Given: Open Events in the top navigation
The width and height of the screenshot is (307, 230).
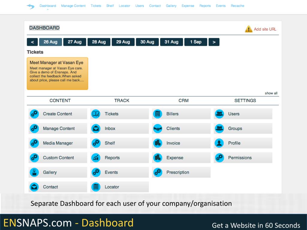Looking at the screenshot, I should point(221,6).
